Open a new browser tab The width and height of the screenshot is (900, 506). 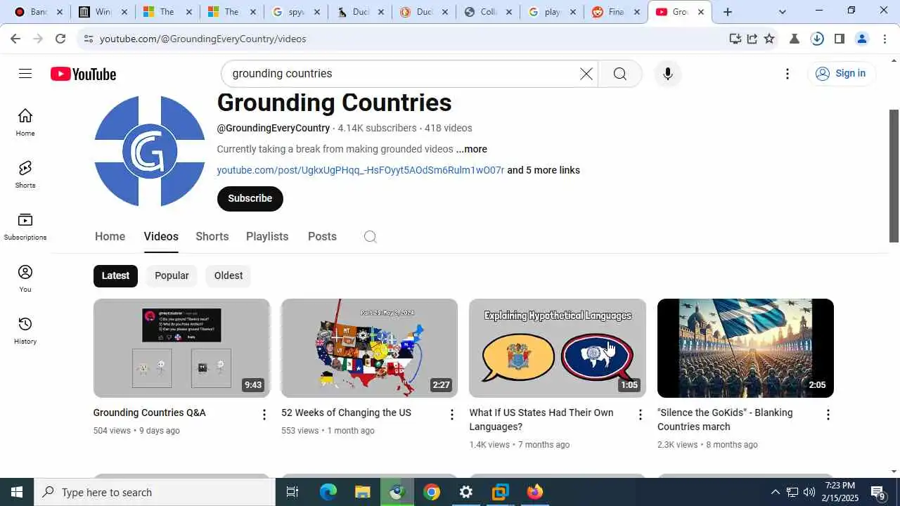728,11
